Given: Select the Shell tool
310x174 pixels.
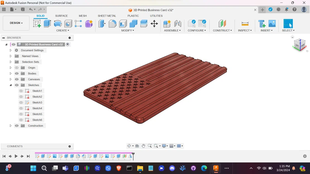Looking at the screenshot, I should [123, 24].
